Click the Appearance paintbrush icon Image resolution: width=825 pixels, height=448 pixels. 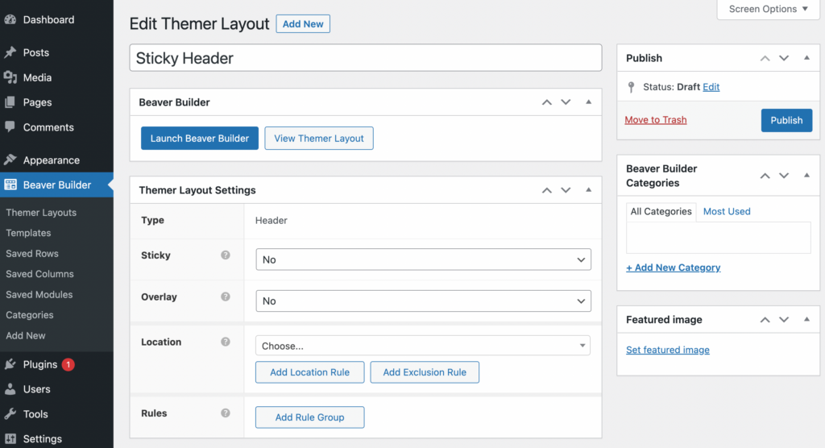pyautogui.click(x=10, y=160)
